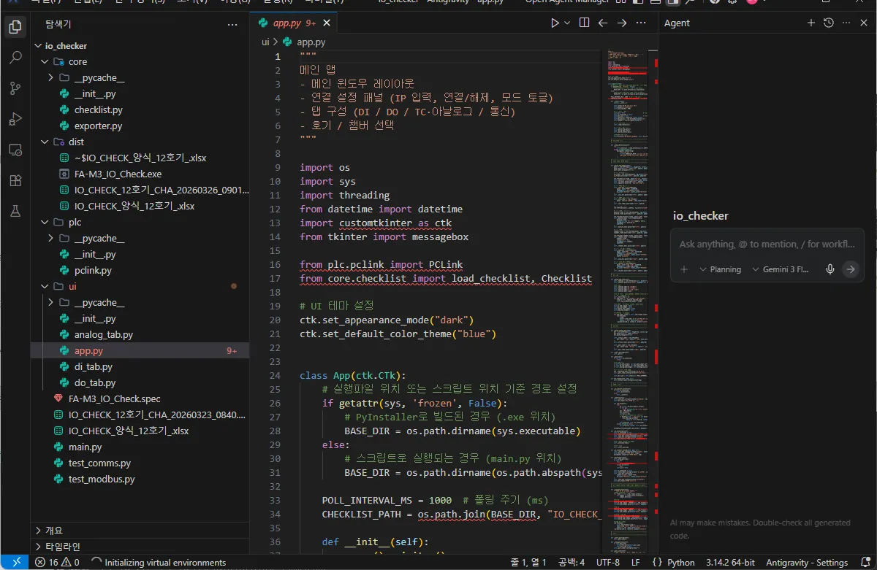The width and height of the screenshot is (877, 570).
Task: Close the app.py editor tab
Action: point(326,23)
